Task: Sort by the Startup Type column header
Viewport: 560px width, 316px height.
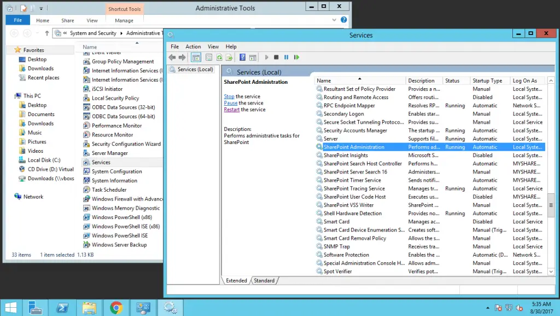Action: point(489,81)
